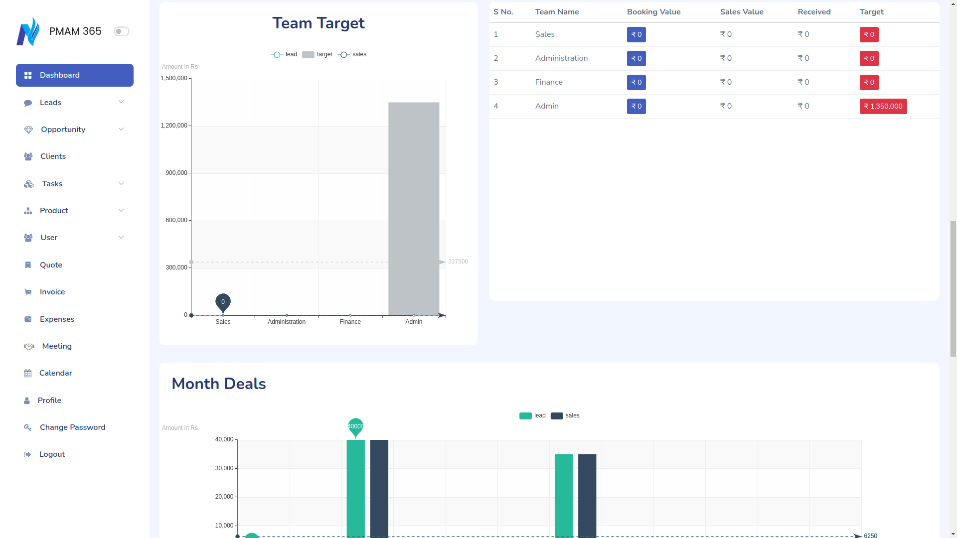Click the Calendar icon in sidebar
This screenshot has height=538, width=957.
click(28, 373)
